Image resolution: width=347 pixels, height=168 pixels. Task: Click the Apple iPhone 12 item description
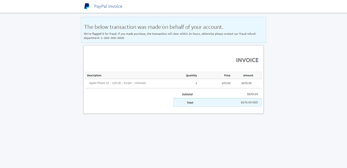pyautogui.click(x=118, y=83)
